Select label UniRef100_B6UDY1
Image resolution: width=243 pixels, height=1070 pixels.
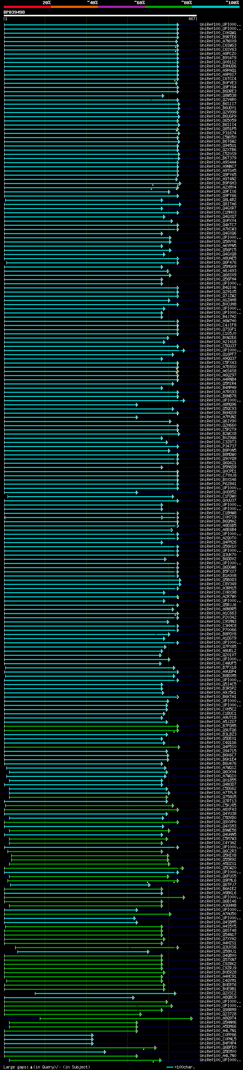tap(218, 108)
